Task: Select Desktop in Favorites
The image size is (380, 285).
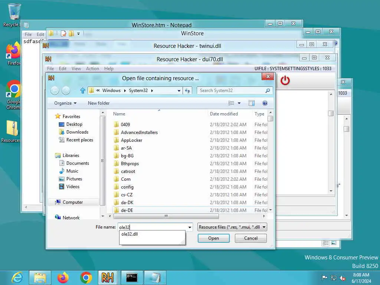Action: click(74, 124)
